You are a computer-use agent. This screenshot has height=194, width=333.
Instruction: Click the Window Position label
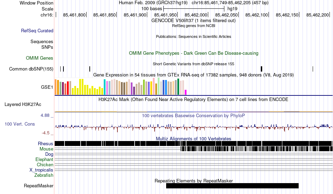[36, 3]
